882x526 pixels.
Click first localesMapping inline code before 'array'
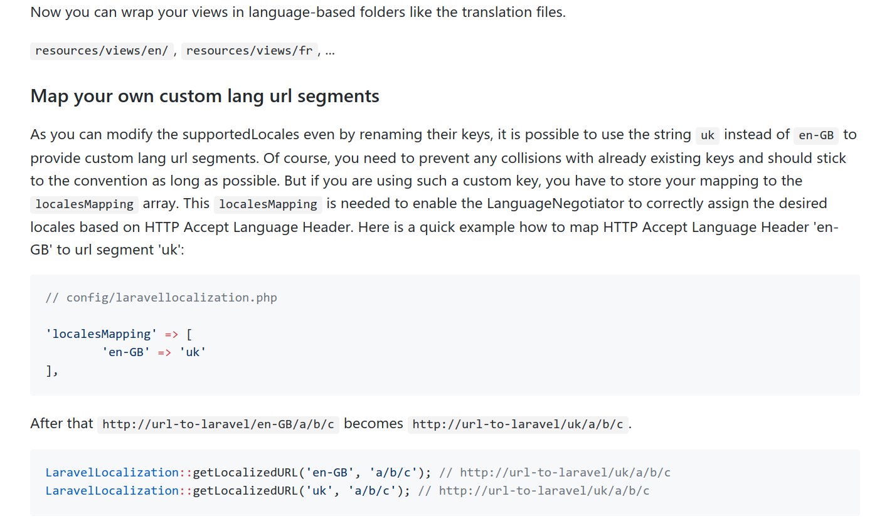85,204
